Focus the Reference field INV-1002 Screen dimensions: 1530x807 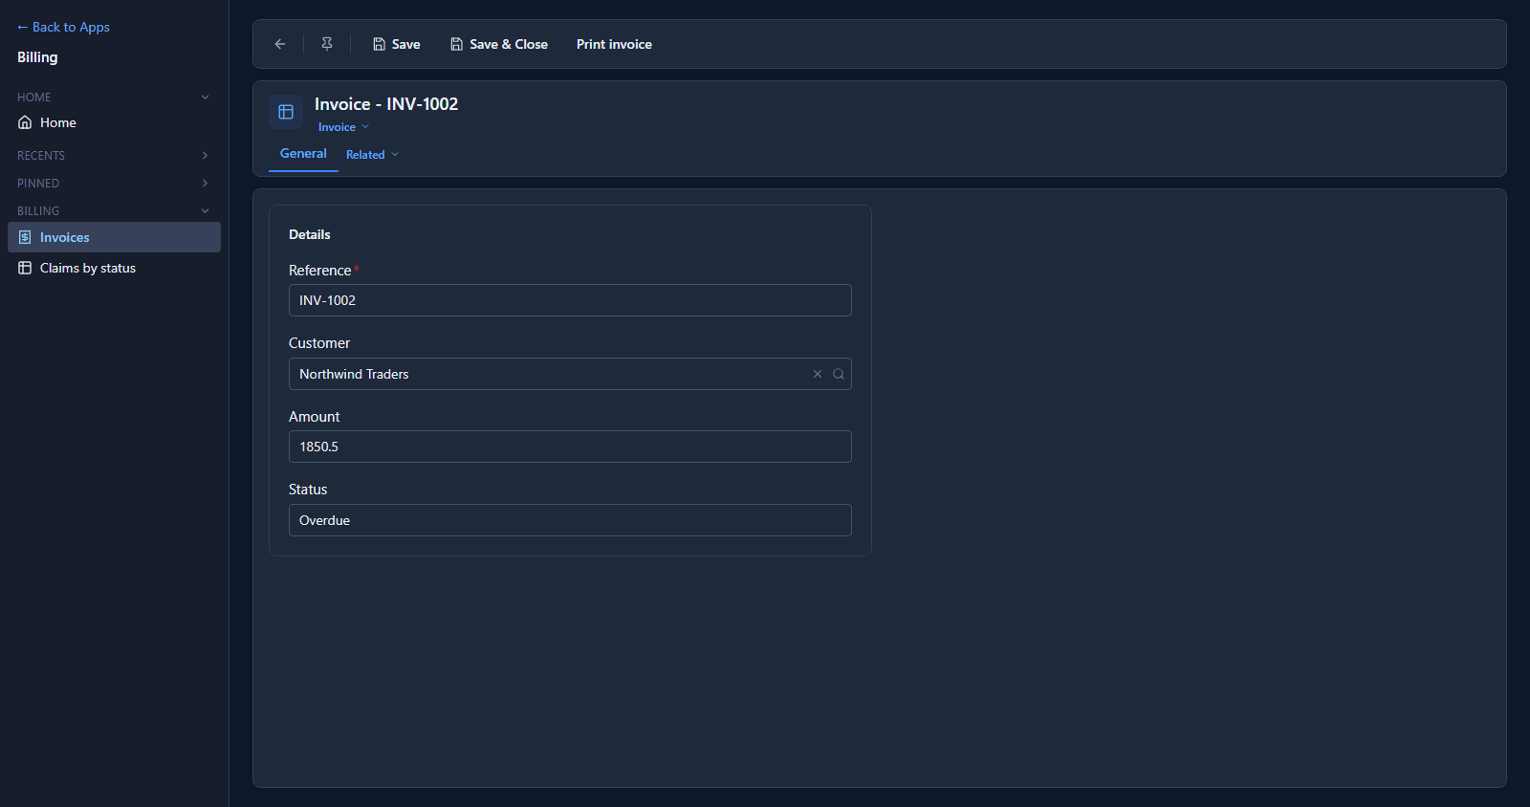pyautogui.click(x=570, y=300)
